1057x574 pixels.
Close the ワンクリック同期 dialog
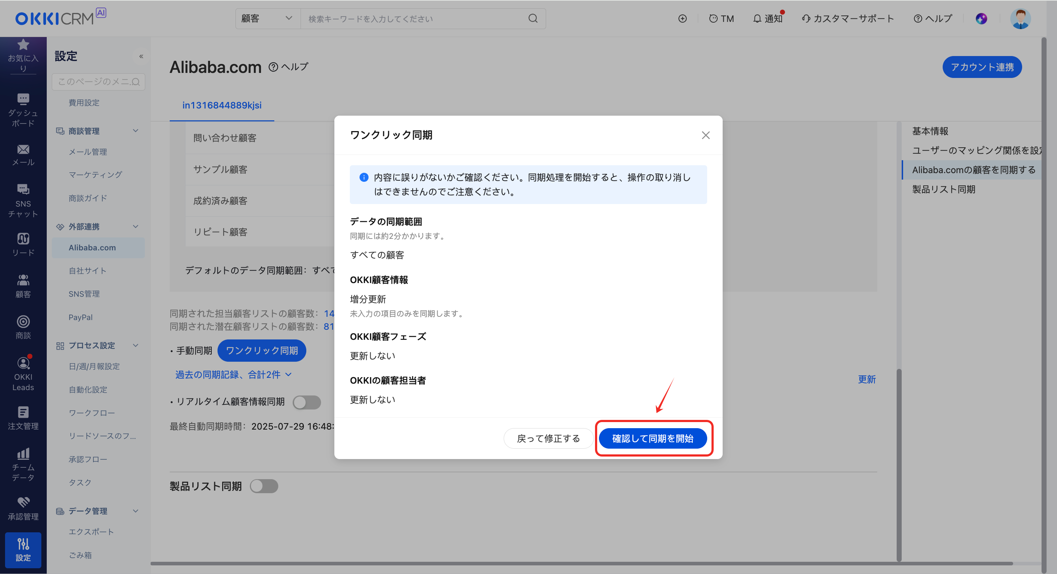pyautogui.click(x=705, y=135)
